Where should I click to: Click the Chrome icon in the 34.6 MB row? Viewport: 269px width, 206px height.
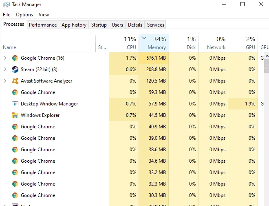[x=15, y=161]
